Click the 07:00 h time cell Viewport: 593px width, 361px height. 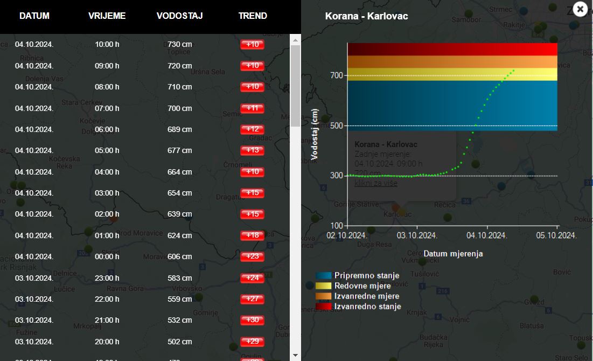pos(107,108)
